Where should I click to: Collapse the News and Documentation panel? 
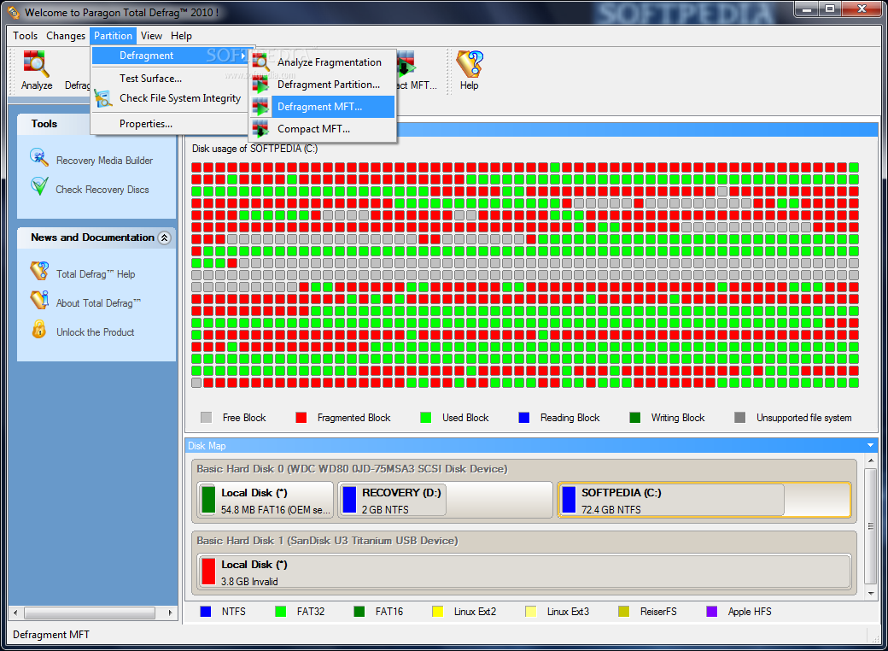164,238
